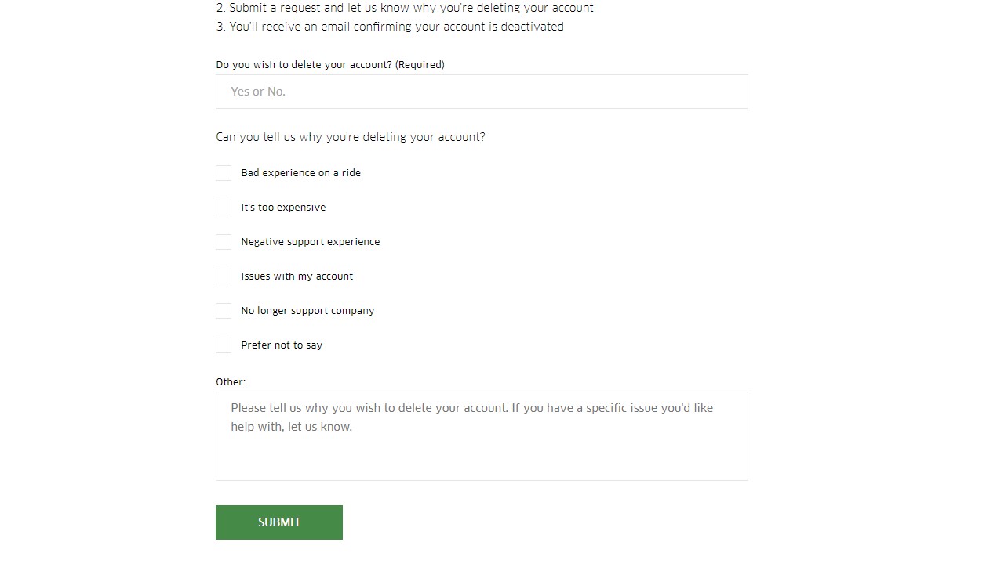Click the Other: field label
Screen dimensions: 986x578
point(231,382)
